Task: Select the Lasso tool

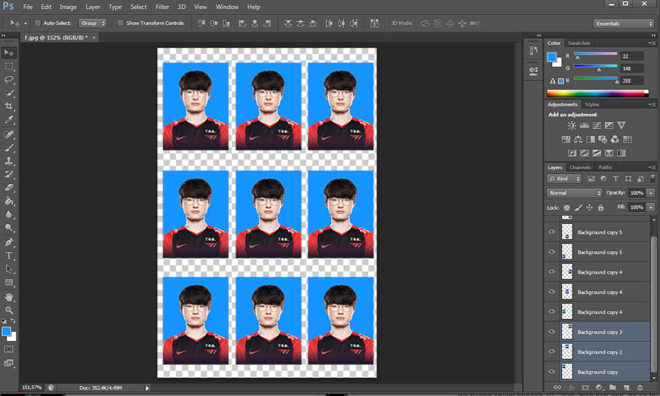Action: point(9,79)
